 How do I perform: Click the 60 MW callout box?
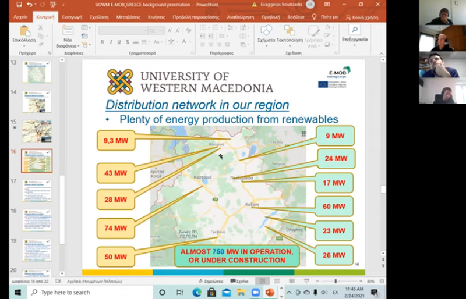(334, 207)
